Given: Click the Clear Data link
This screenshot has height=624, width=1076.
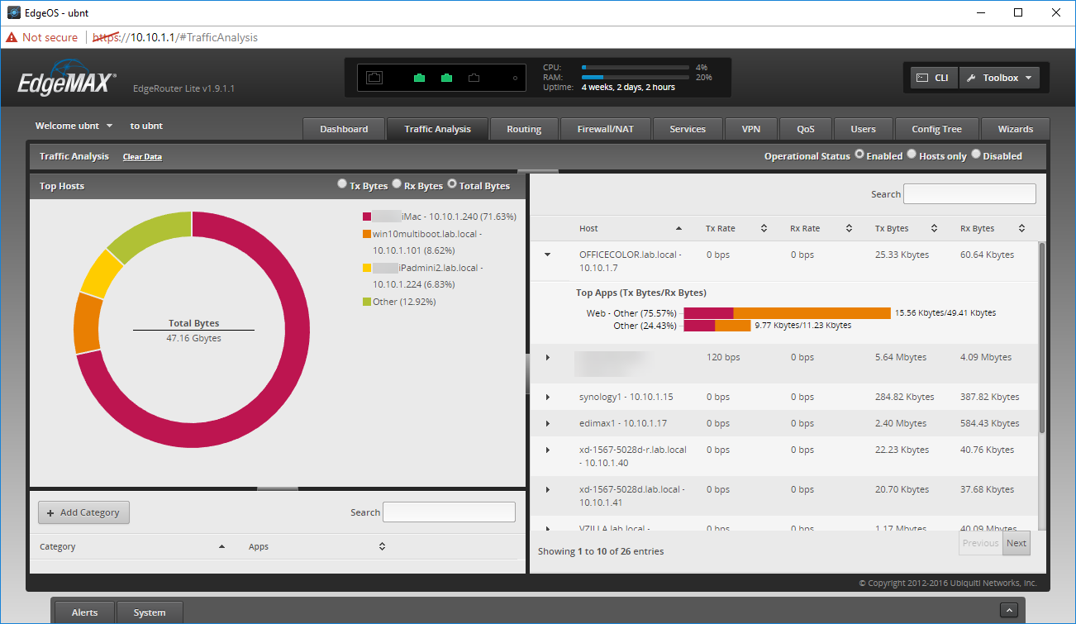Looking at the screenshot, I should pyautogui.click(x=142, y=157).
